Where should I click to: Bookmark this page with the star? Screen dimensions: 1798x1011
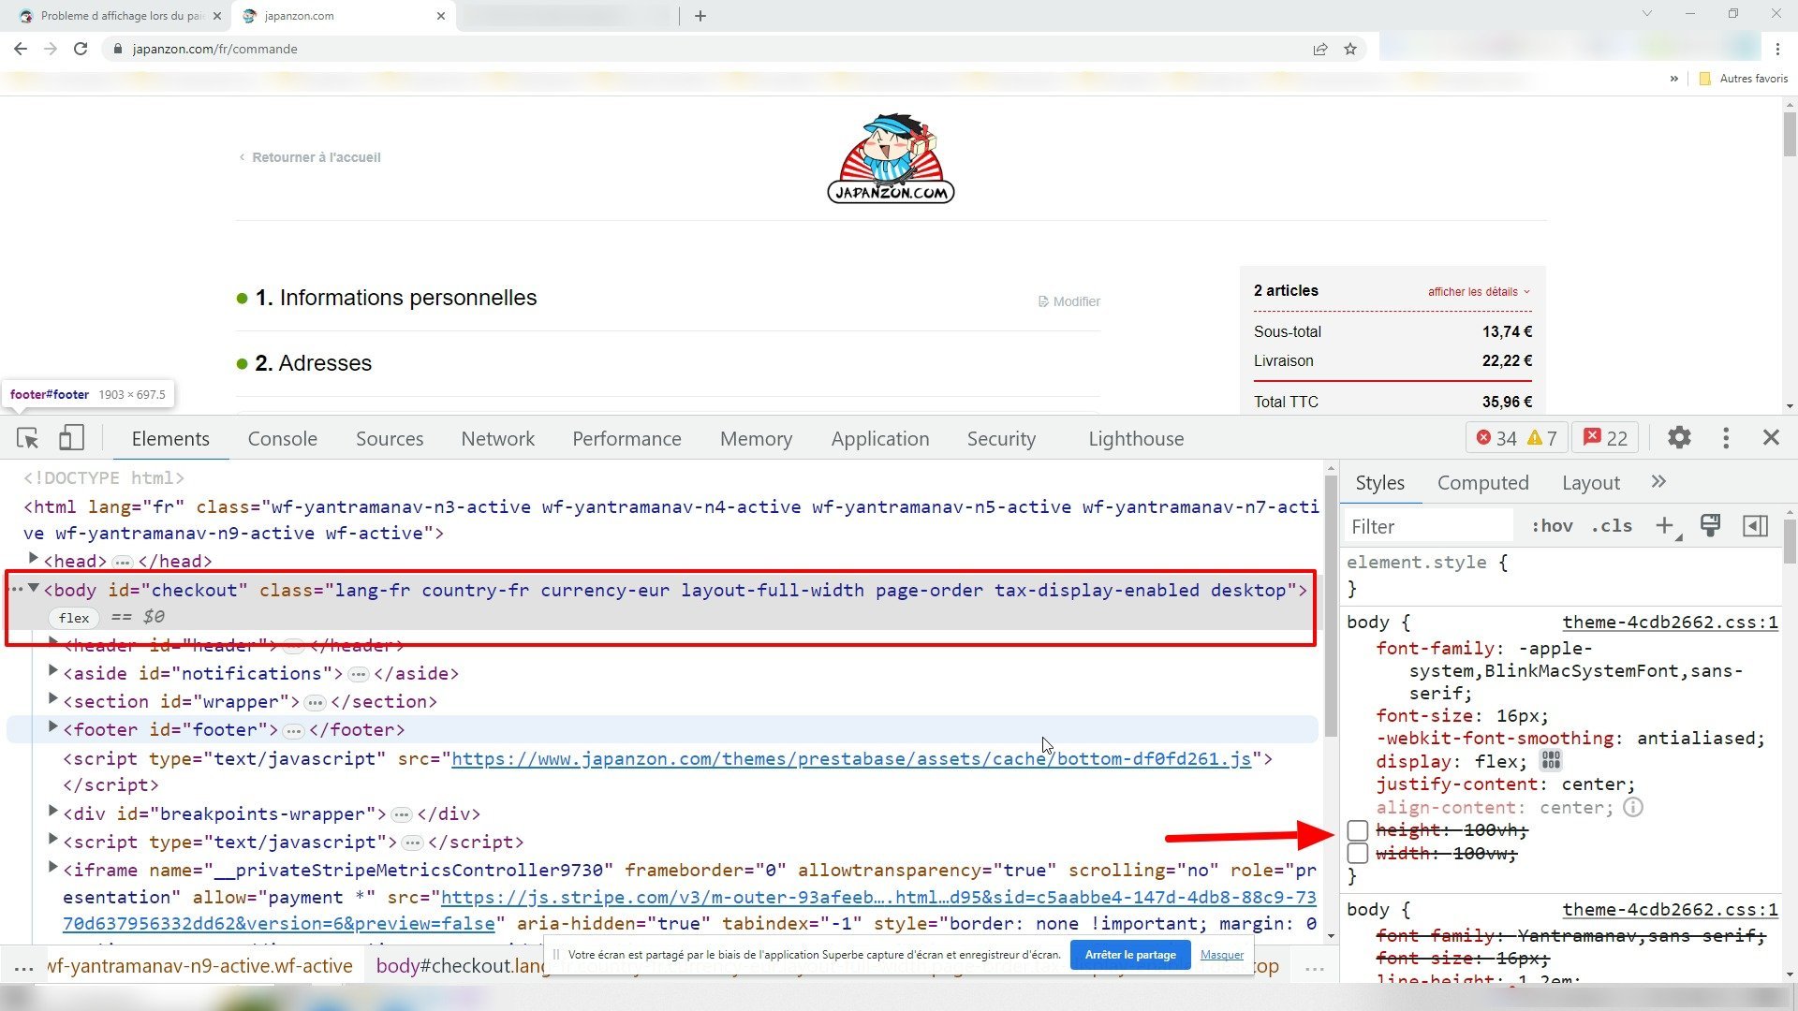1350,49
